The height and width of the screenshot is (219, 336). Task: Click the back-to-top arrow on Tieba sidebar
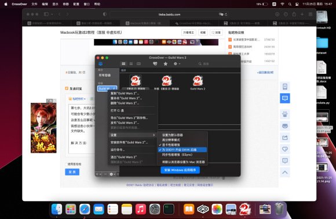285,172
